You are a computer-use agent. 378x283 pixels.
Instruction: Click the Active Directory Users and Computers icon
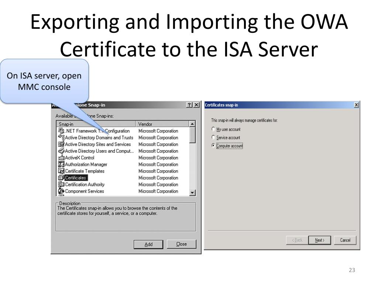pos(61,151)
